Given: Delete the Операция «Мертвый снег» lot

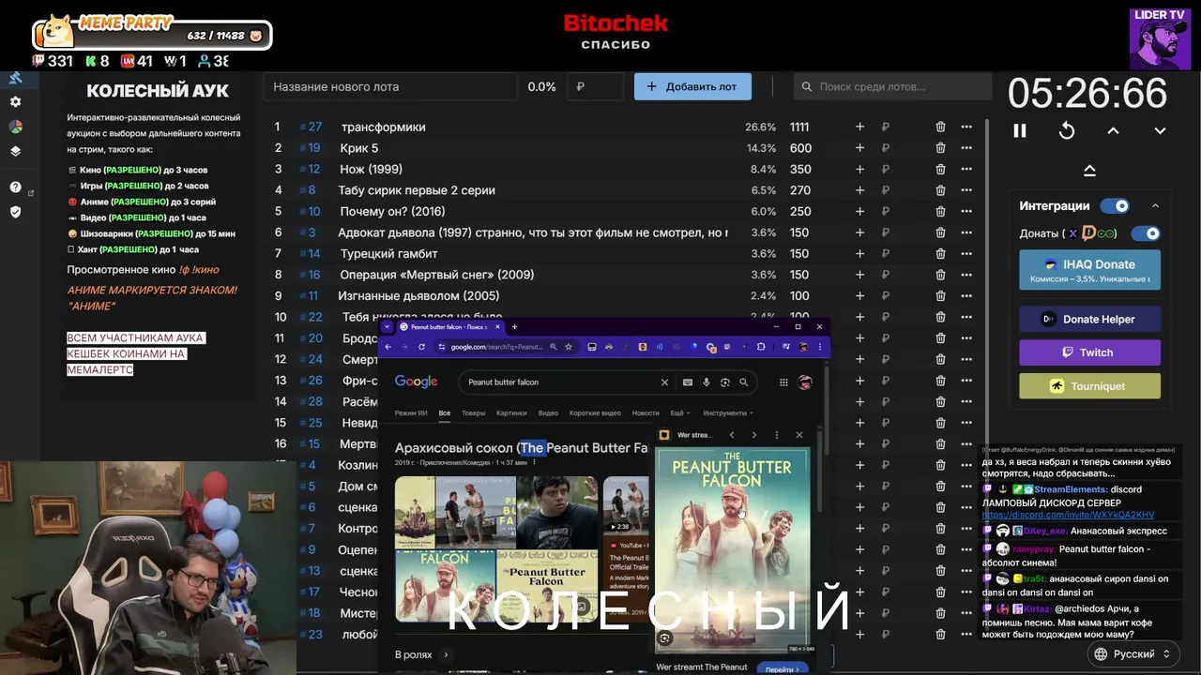Looking at the screenshot, I should click(940, 275).
